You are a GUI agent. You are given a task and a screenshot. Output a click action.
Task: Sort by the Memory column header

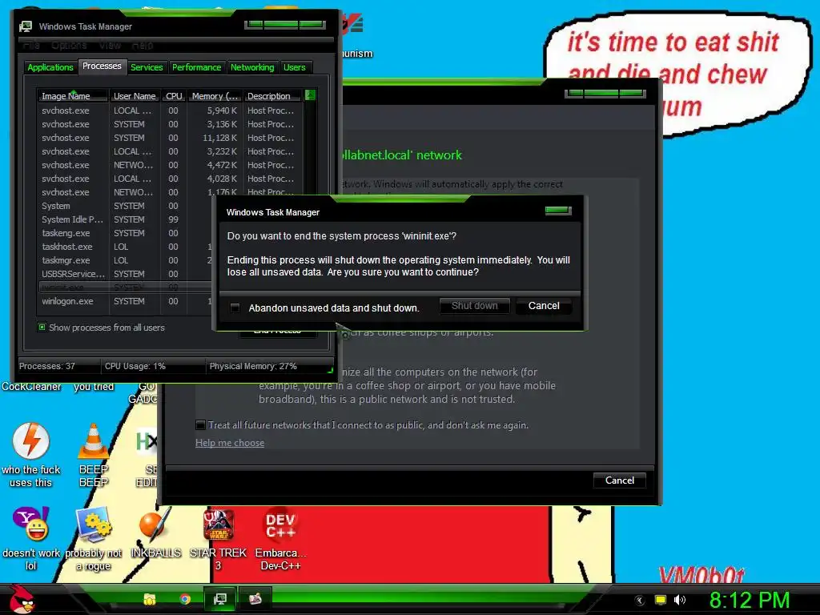(x=215, y=96)
